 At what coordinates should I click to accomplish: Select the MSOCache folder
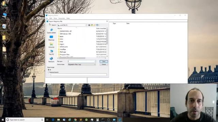63,47
